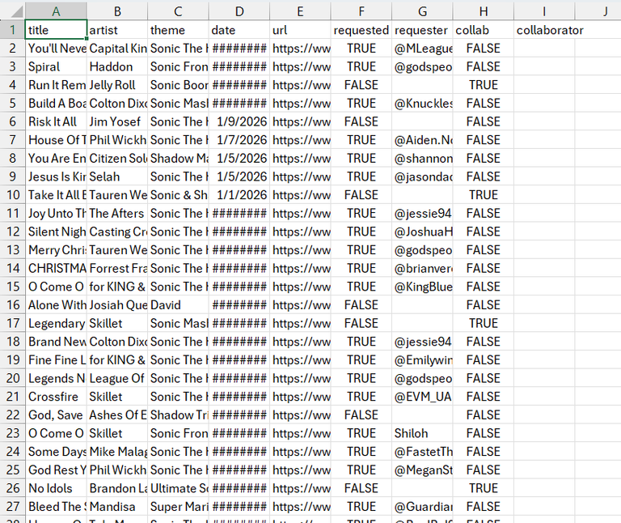Select the 'Risk It All' title cell
The width and height of the screenshot is (621, 523).
coord(56,121)
